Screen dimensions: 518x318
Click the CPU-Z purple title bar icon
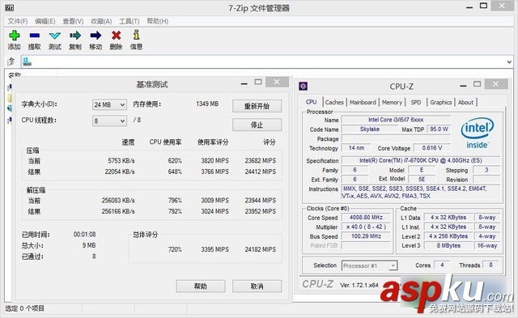303,87
